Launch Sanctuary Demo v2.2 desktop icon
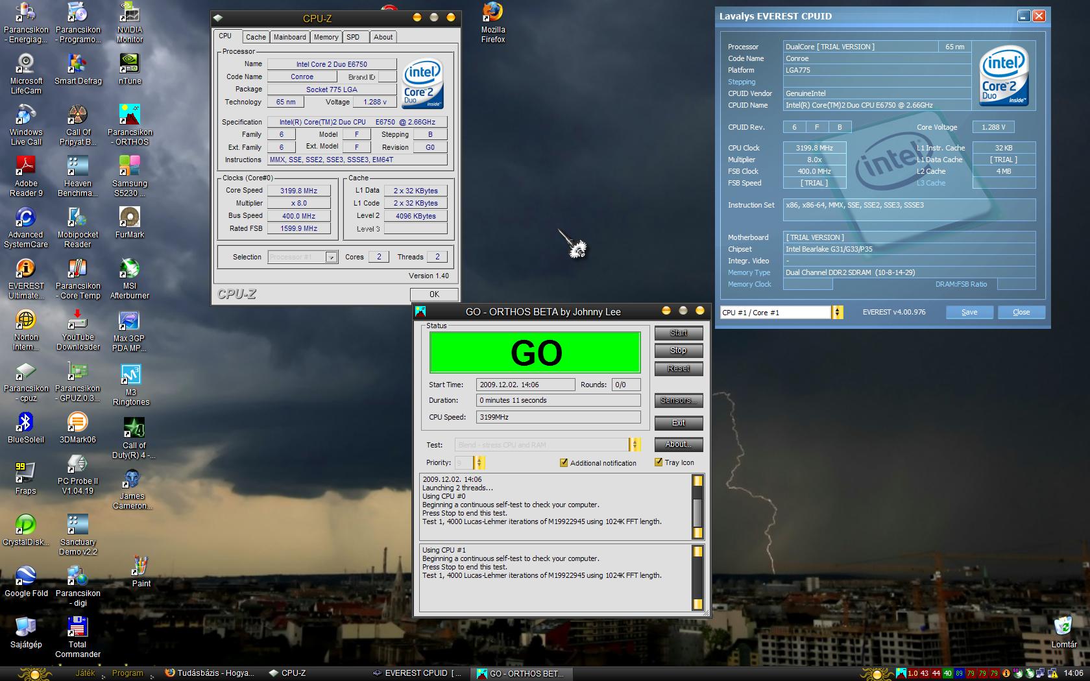1090x681 pixels. coord(78,534)
